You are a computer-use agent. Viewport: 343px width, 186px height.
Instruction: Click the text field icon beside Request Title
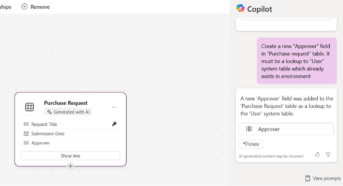[x=26, y=124]
